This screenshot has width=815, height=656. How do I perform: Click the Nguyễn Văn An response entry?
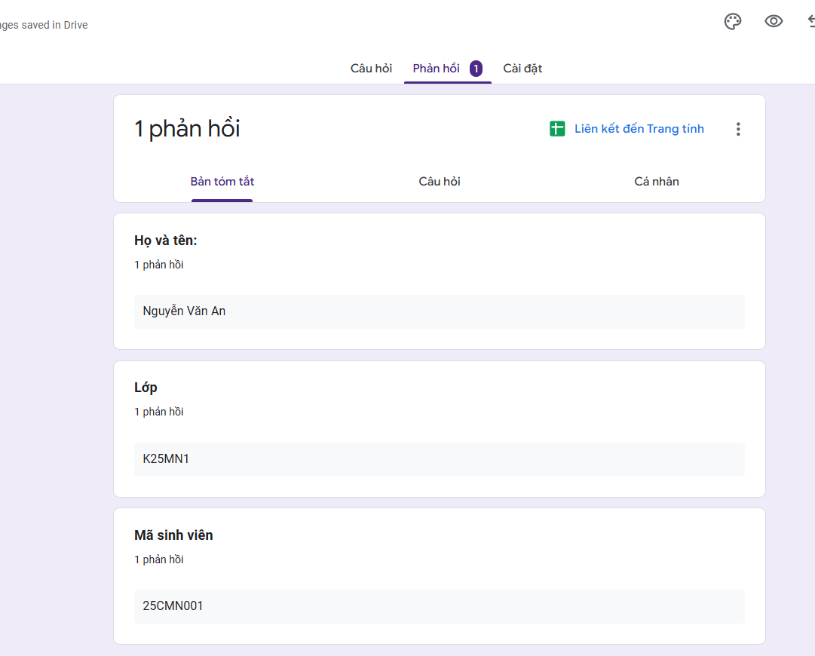[x=184, y=311]
